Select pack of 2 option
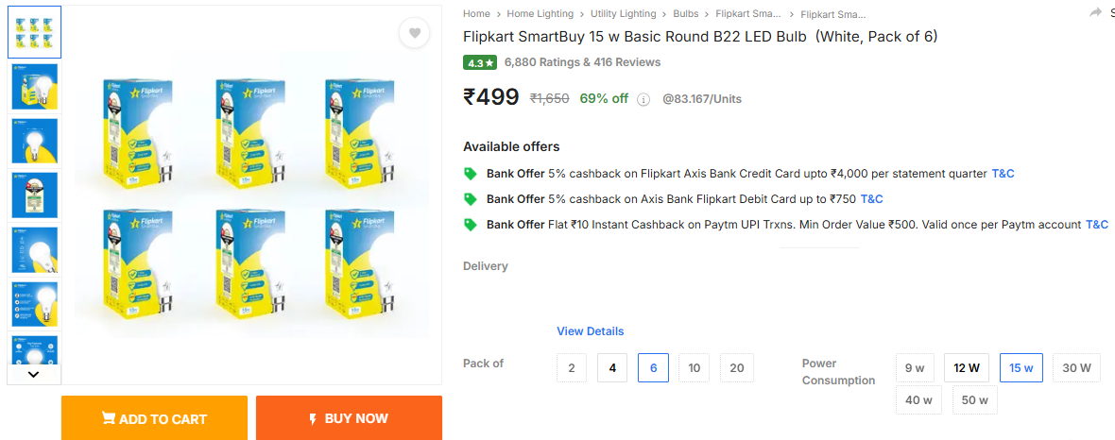 tap(572, 367)
